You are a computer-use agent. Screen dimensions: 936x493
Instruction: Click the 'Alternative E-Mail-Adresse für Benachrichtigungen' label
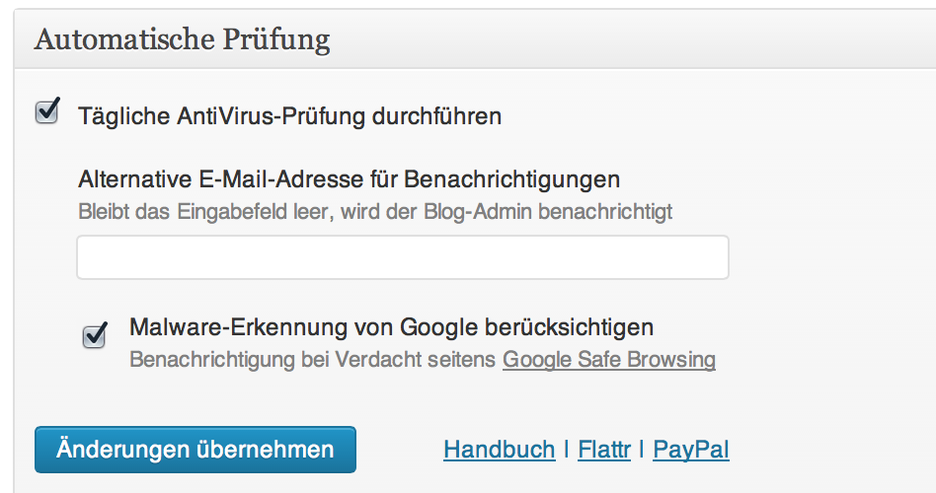pyautogui.click(x=350, y=179)
